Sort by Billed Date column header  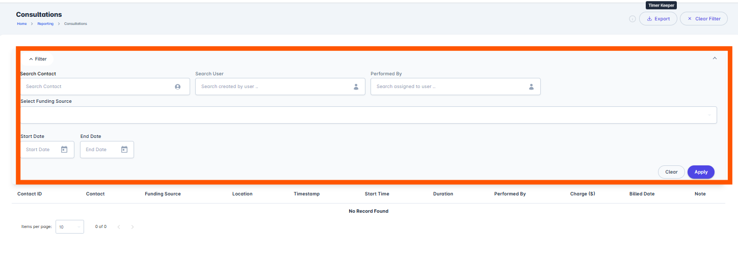642,194
